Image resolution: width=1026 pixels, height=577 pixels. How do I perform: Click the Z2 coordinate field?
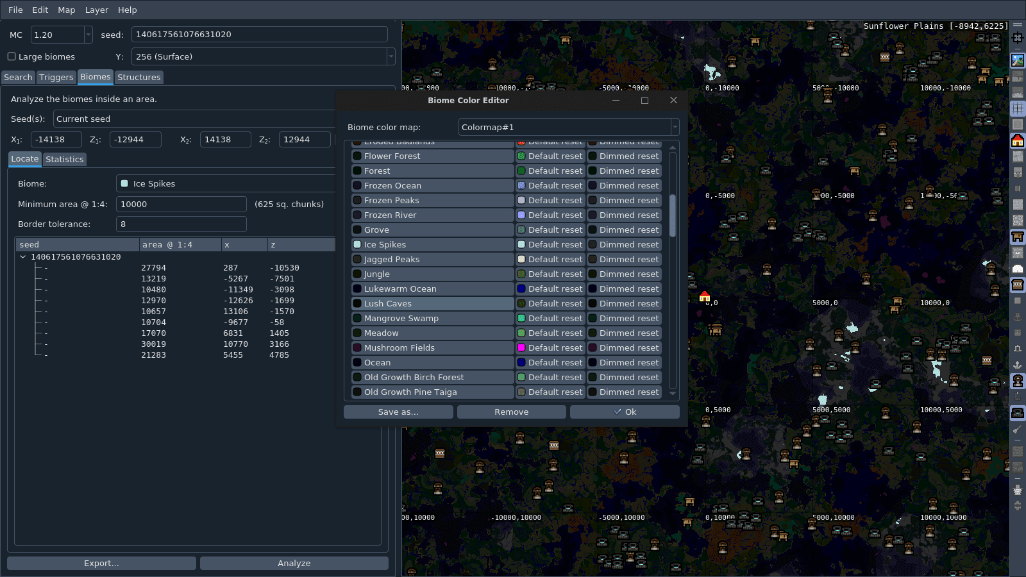click(x=305, y=139)
